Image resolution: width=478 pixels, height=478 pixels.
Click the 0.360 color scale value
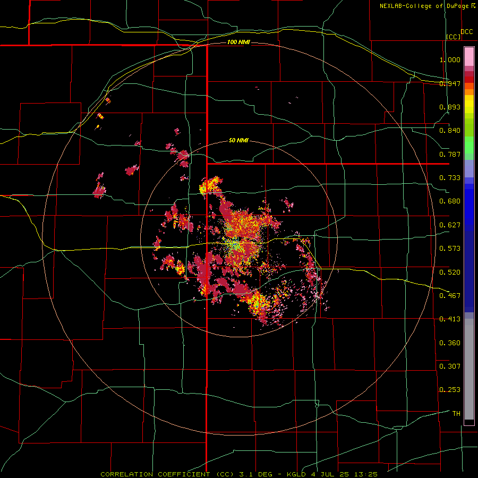(x=450, y=343)
